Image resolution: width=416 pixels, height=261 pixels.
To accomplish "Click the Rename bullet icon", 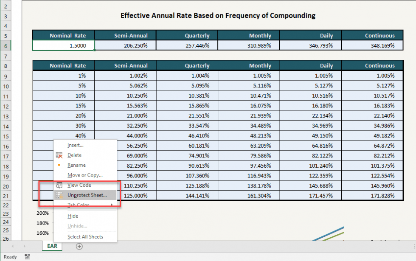I will (x=60, y=165).
